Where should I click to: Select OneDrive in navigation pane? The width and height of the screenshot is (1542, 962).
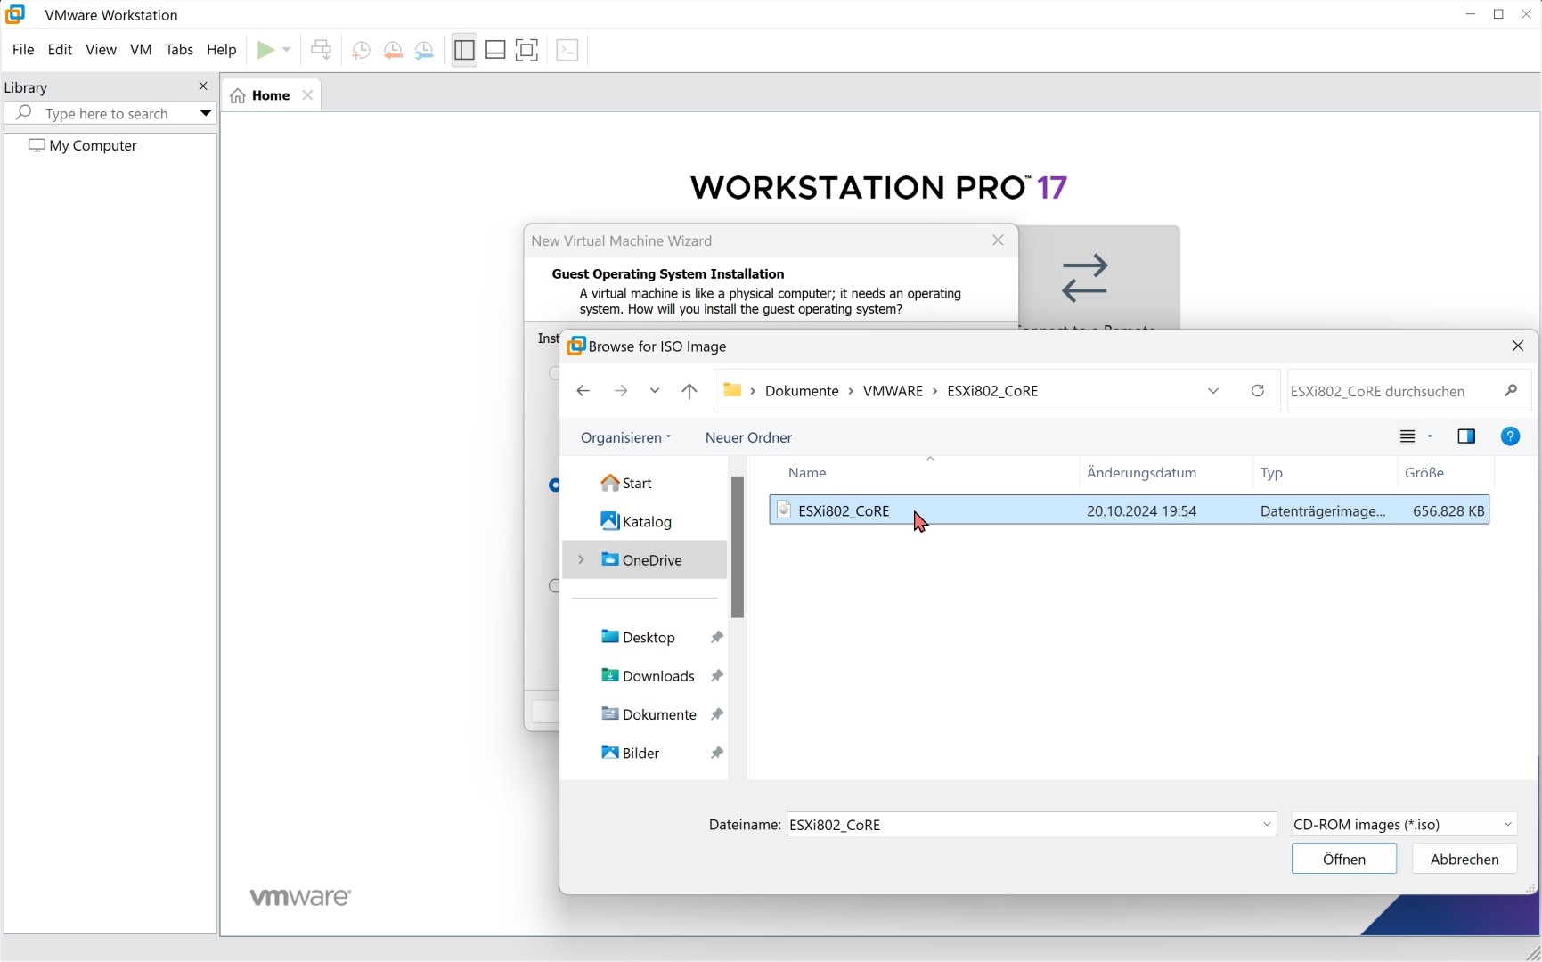(x=642, y=559)
